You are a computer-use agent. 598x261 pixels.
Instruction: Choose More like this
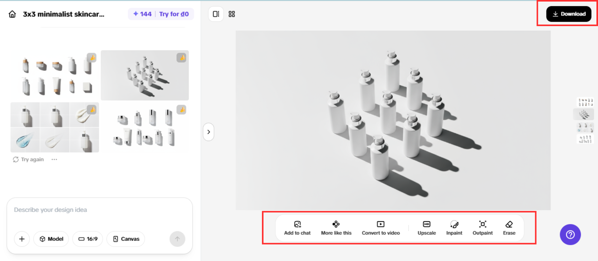click(336, 228)
